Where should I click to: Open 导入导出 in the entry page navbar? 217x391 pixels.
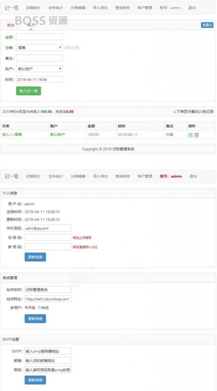[x=100, y=8]
